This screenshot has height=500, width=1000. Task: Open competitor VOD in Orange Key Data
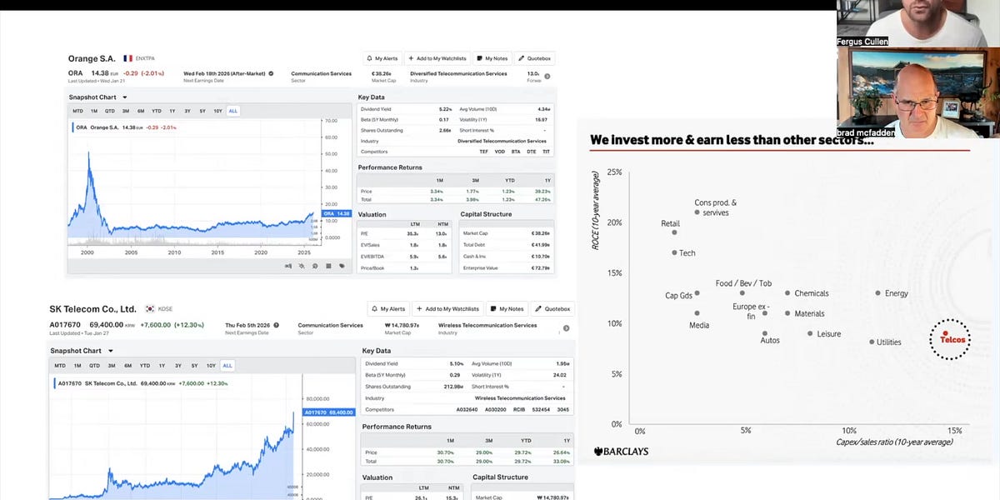(x=499, y=152)
